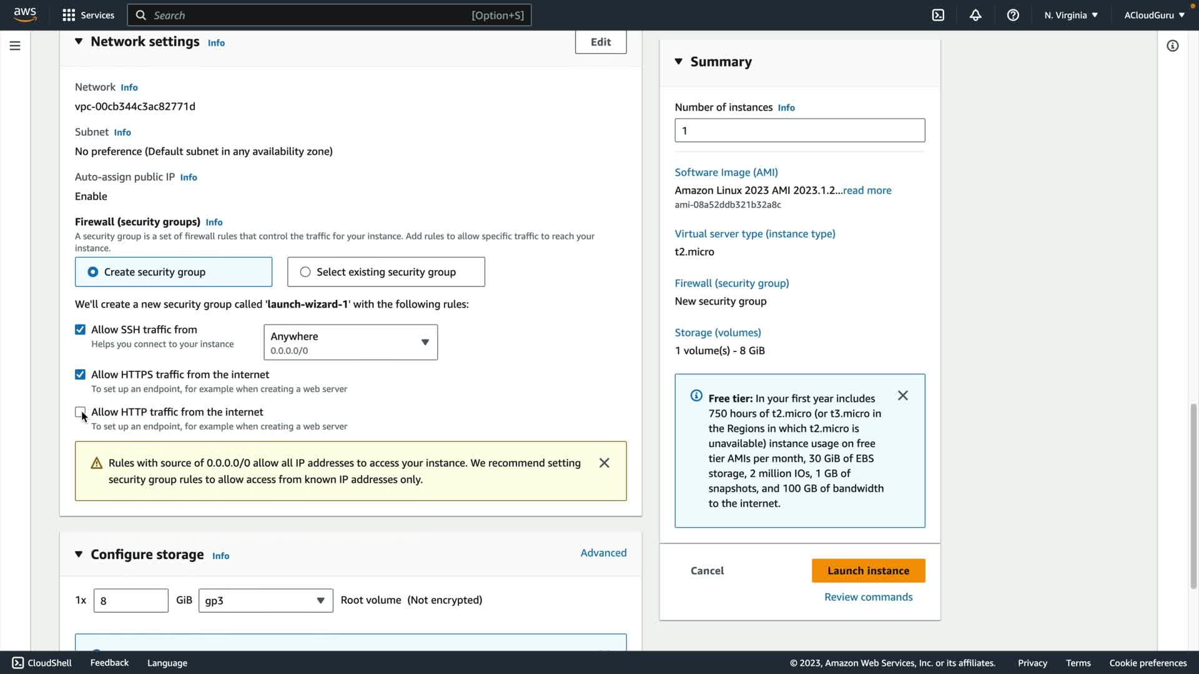
Task: Open the help question mark icon
Action: [1013, 15]
